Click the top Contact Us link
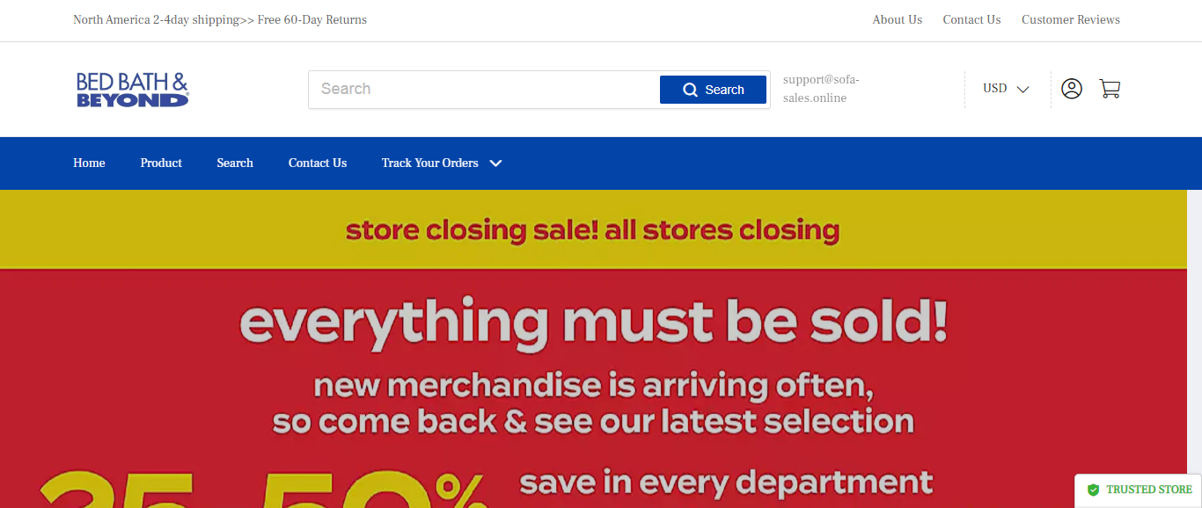This screenshot has width=1202, height=508. [x=971, y=20]
